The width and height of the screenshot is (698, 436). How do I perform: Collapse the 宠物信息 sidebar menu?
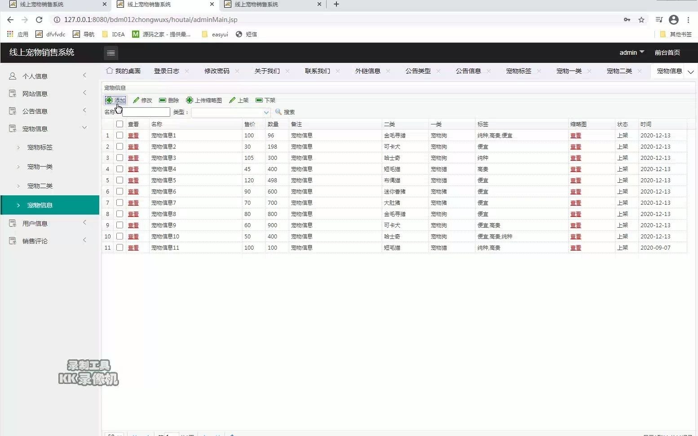click(x=84, y=128)
